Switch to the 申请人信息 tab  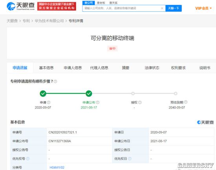73,68
